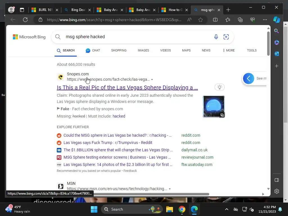
Task: Add a new app to sidebar
Action: pyautogui.click(x=277, y=66)
